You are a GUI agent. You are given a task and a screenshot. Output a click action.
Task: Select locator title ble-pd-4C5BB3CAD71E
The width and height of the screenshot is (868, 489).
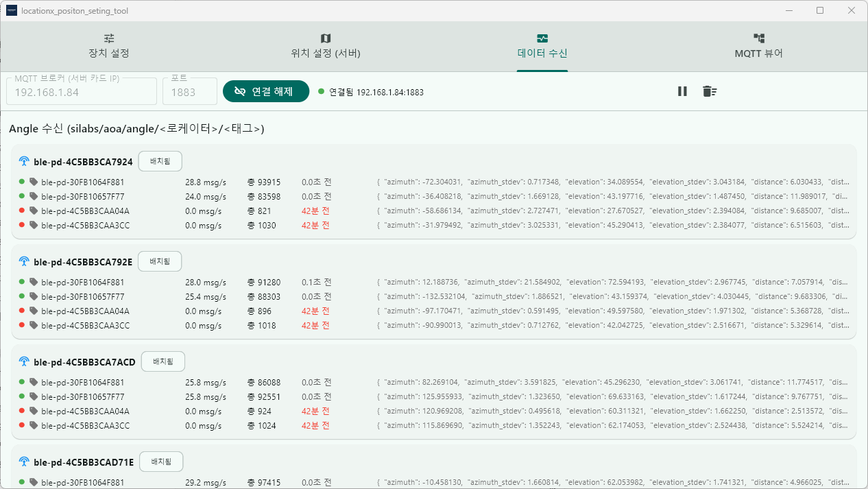point(84,462)
